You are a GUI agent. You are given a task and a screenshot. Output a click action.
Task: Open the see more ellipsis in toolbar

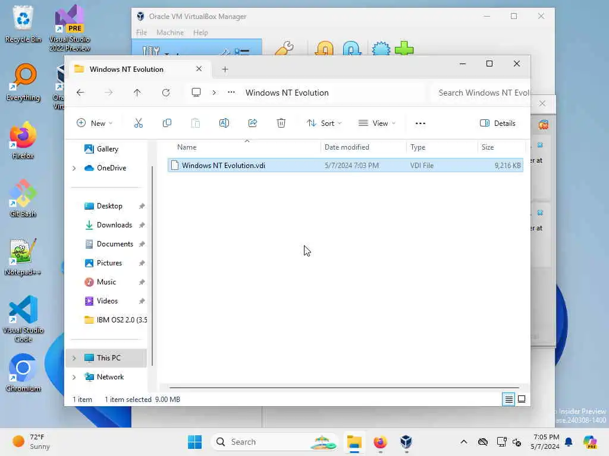(420, 123)
